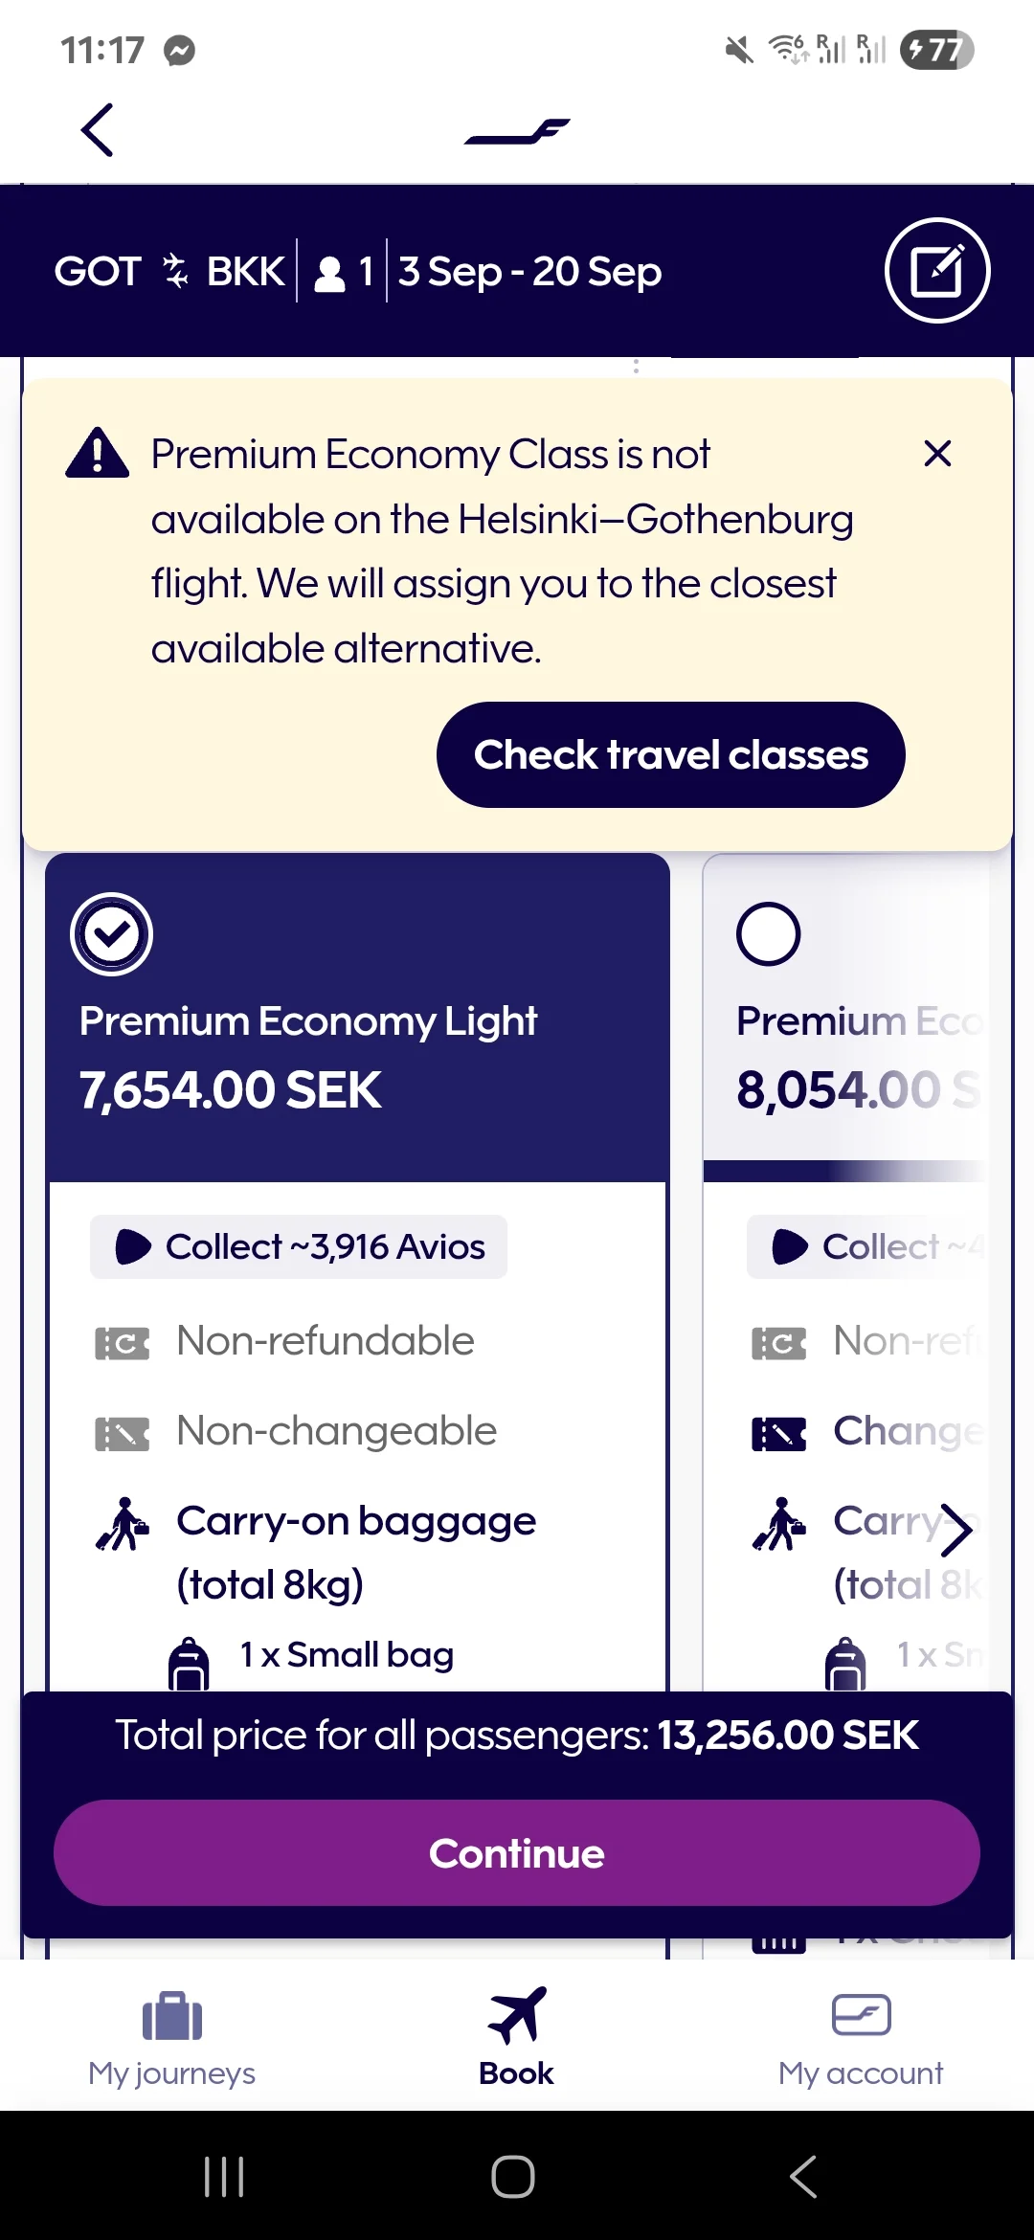Click the Non-refundable ticket icon
Viewport: 1034px width, 2240px height.
click(123, 1341)
